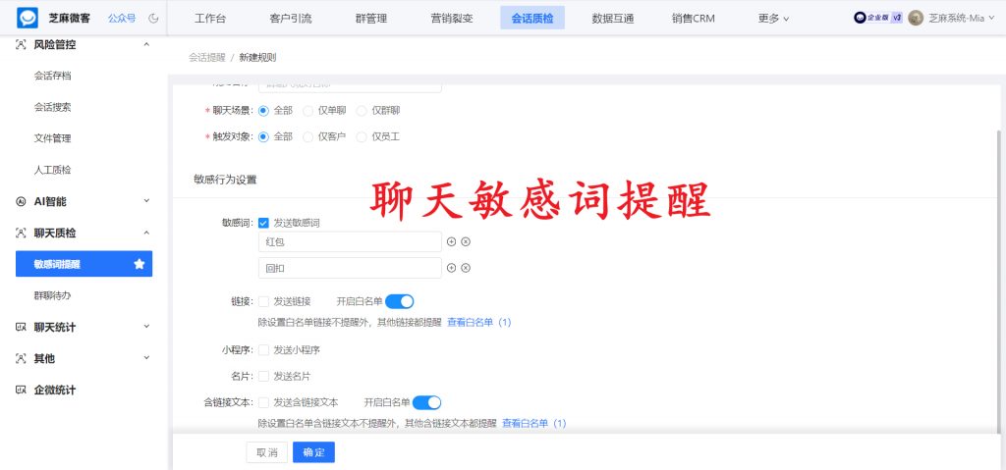The image size is (1006, 470).
Task: Remove the 红包 sensitive word row
Action: [x=466, y=241]
